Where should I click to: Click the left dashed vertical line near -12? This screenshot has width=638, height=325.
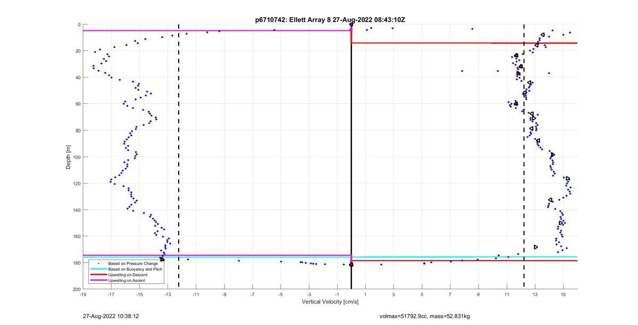point(179,157)
